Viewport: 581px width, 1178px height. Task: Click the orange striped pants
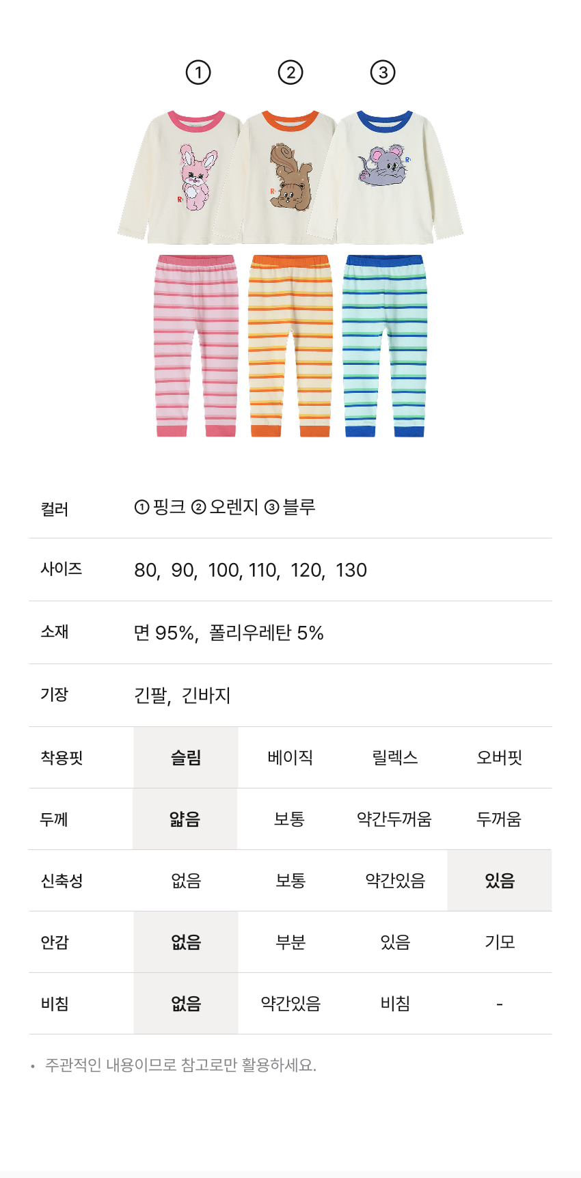click(x=290, y=345)
